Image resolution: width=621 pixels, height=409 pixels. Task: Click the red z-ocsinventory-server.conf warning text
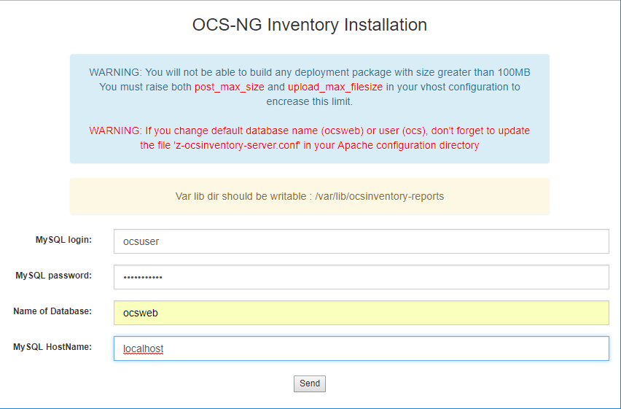[x=310, y=138]
